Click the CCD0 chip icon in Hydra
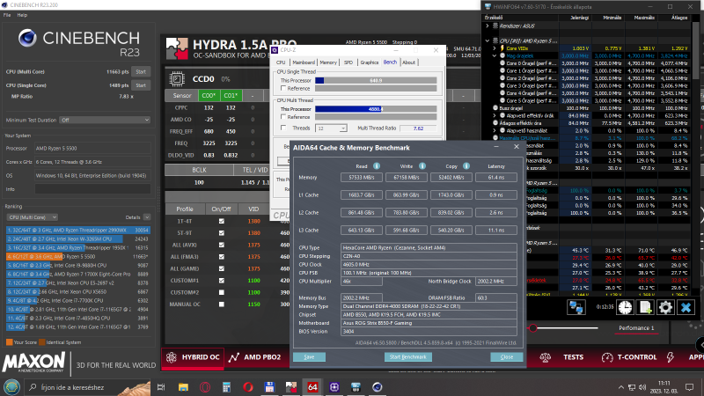 [x=177, y=79]
